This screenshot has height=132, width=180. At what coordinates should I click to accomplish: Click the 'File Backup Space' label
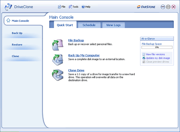pyautogui.click(x=152, y=44)
